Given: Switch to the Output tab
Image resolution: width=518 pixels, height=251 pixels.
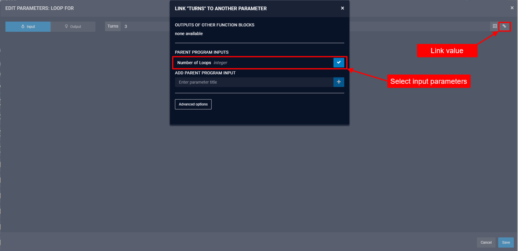Looking at the screenshot, I should tap(73, 27).
